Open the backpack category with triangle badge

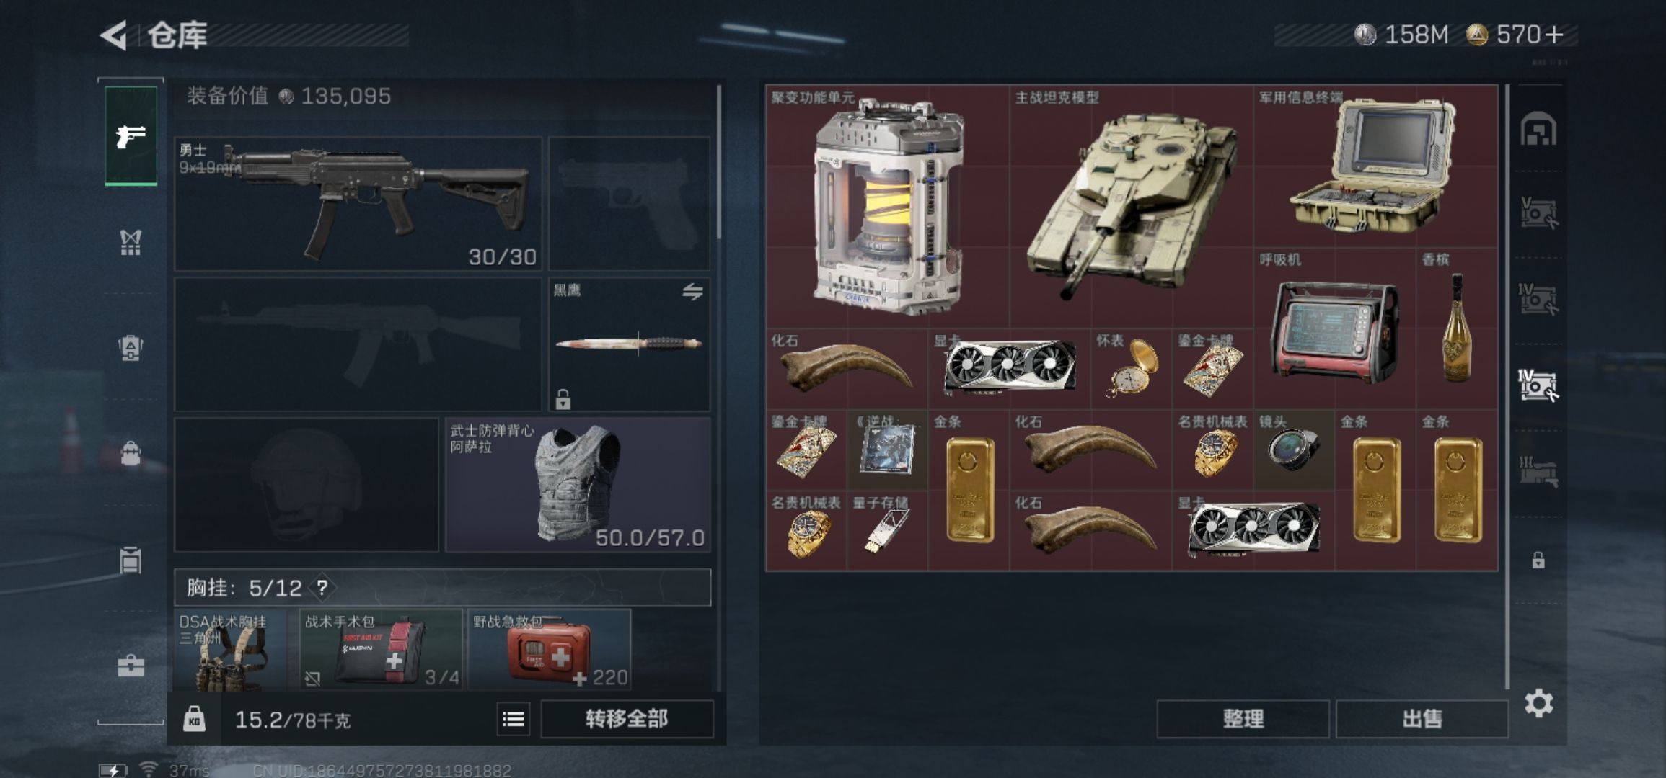(131, 349)
